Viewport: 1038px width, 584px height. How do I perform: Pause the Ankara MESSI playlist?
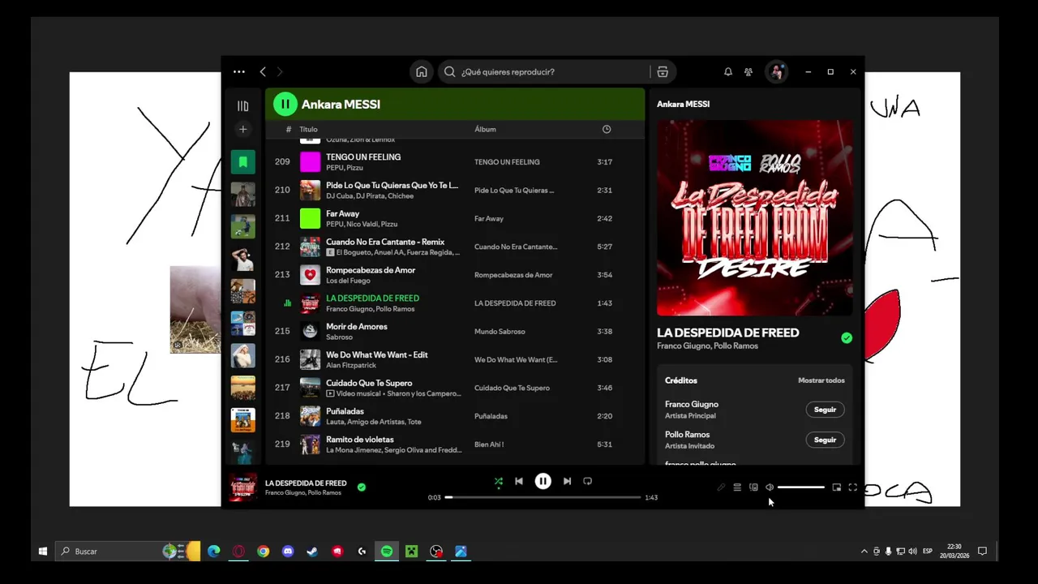coord(285,104)
